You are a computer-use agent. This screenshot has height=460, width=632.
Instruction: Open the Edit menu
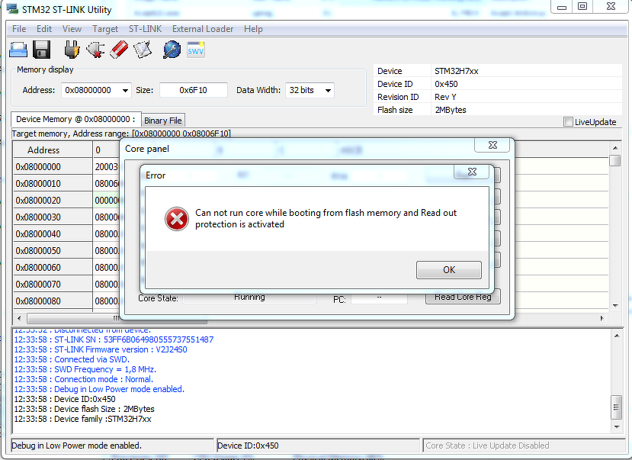[44, 29]
